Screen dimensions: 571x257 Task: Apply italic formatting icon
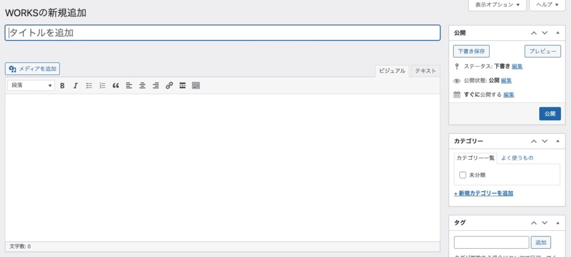(75, 86)
